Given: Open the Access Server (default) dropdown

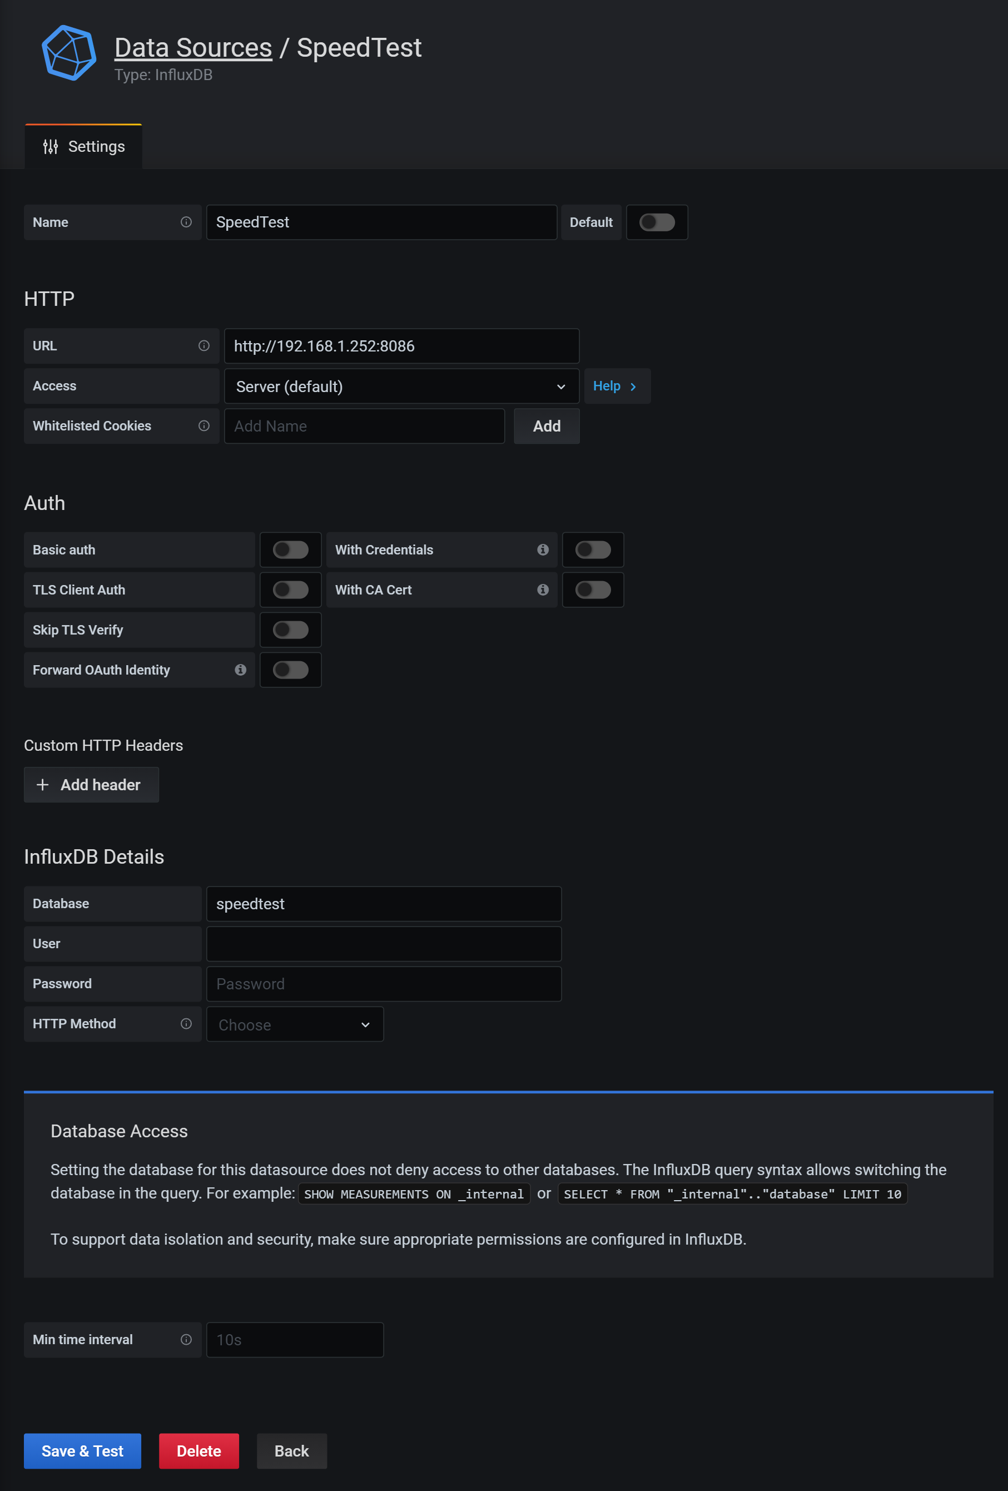Looking at the screenshot, I should (x=402, y=386).
